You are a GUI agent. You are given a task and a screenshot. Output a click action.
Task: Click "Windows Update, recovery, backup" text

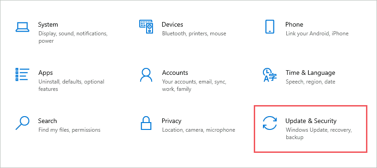coord(319,134)
